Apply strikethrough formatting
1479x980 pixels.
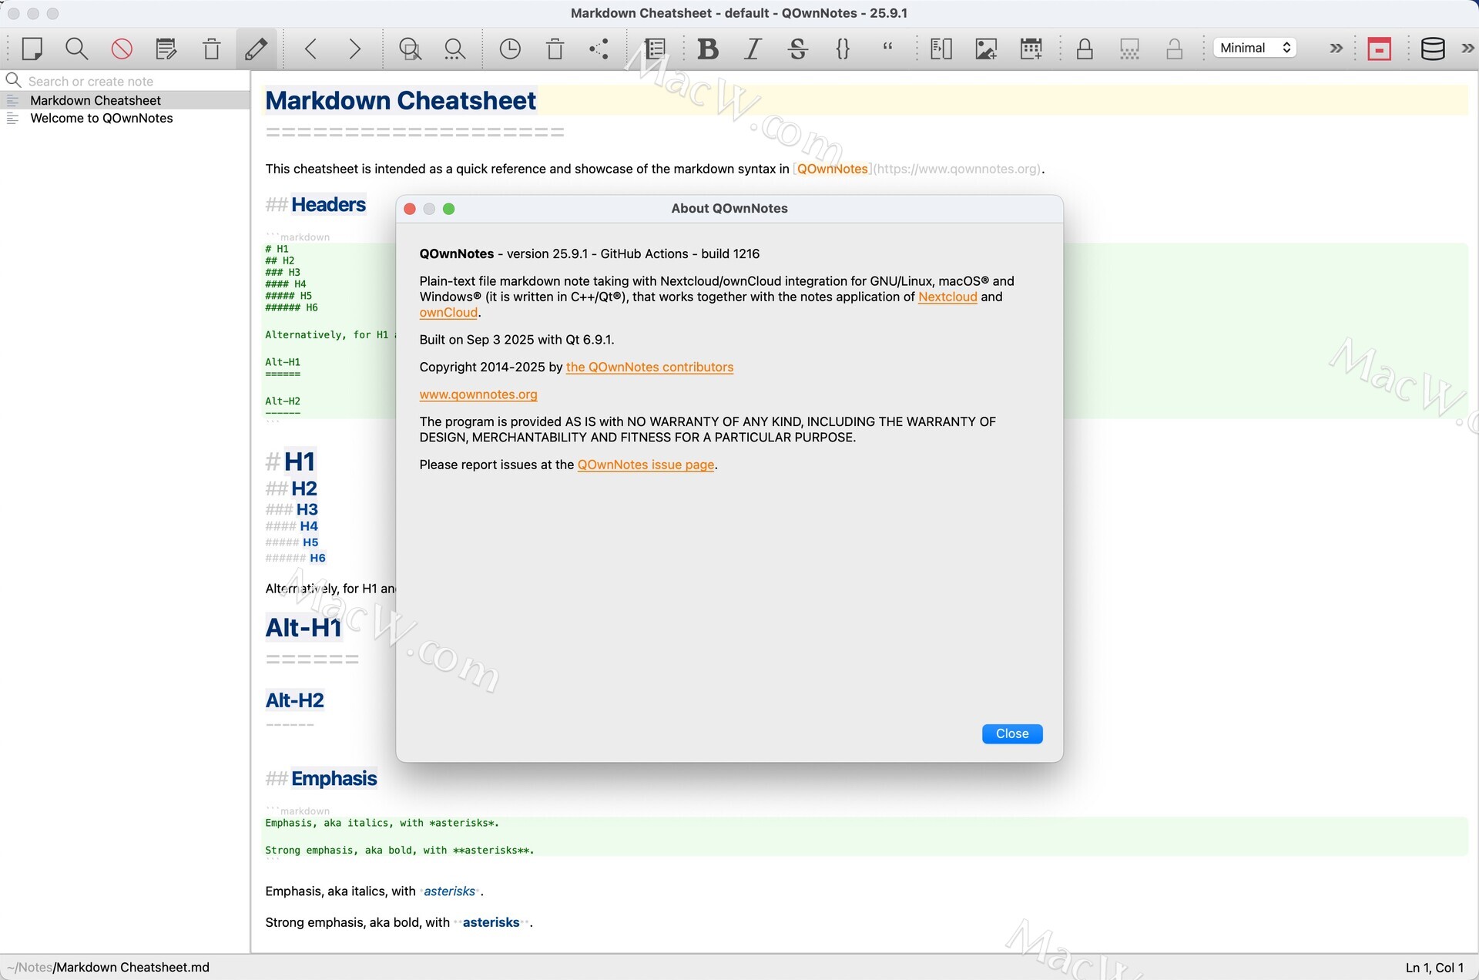pos(798,49)
